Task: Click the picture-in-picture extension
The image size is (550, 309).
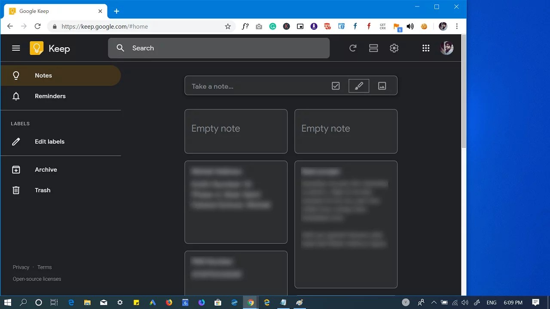Action: coord(300,26)
